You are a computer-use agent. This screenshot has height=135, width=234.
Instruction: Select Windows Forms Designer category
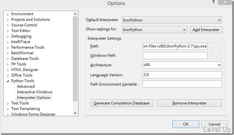point(33,114)
